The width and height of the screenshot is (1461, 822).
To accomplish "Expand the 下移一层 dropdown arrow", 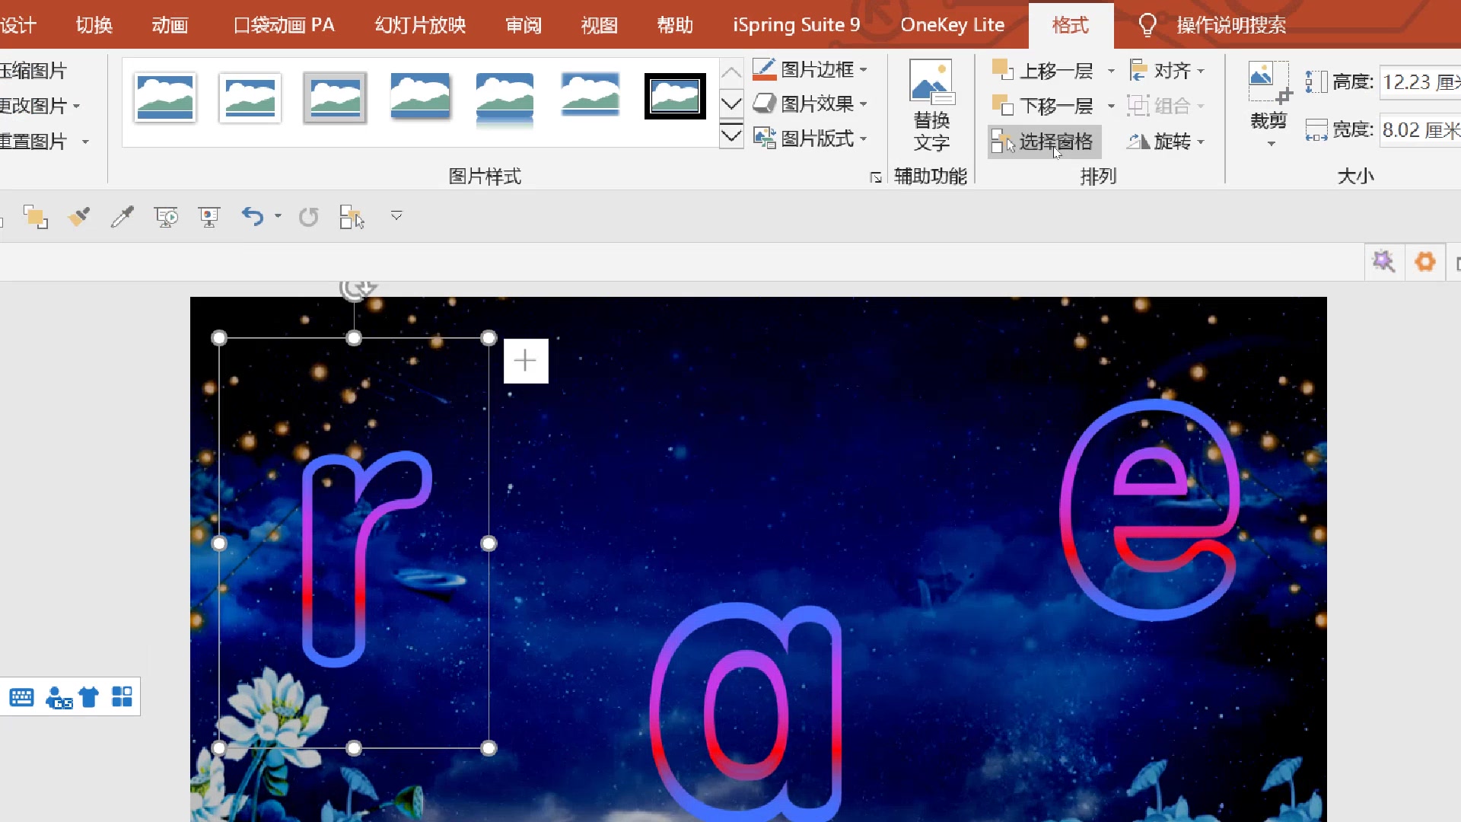I will click(x=1111, y=106).
